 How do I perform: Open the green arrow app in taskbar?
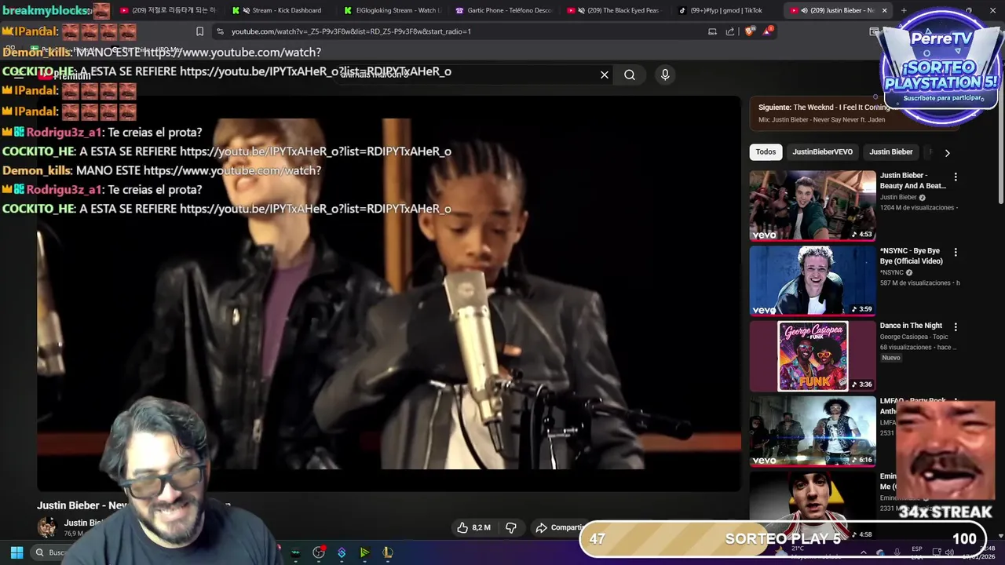(364, 552)
